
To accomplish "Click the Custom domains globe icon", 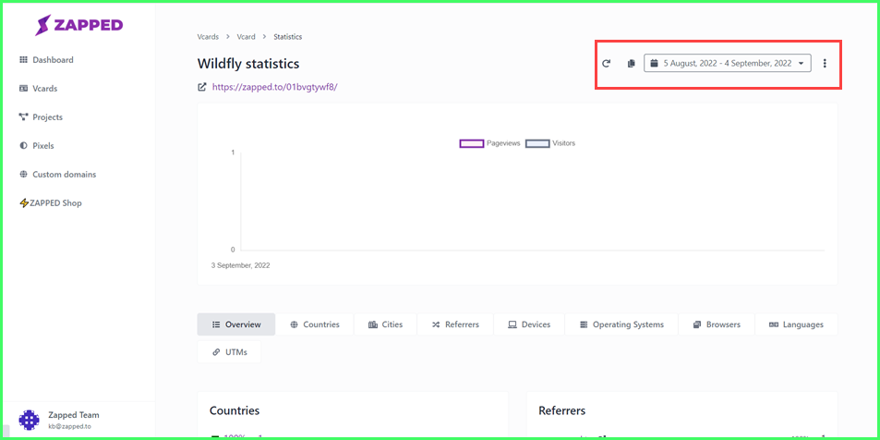I will [24, 174].
